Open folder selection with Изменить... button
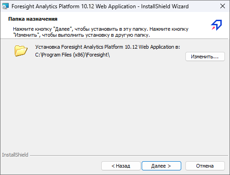 tap(205, 56)
